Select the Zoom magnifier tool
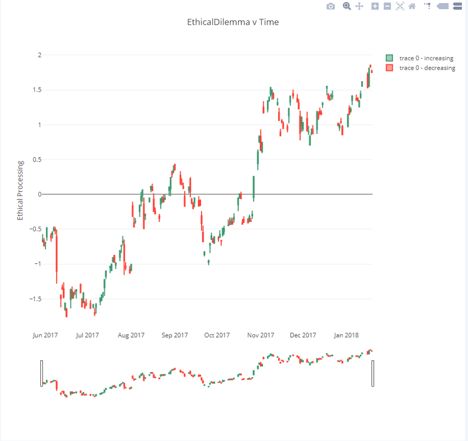468x441 pixels. (346, 6)
